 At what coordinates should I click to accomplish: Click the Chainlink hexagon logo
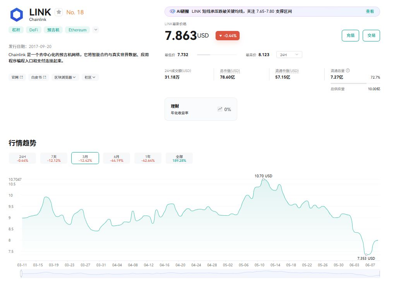[x=17, y=15]
